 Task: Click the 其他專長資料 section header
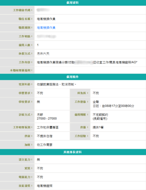coord(72,152)
